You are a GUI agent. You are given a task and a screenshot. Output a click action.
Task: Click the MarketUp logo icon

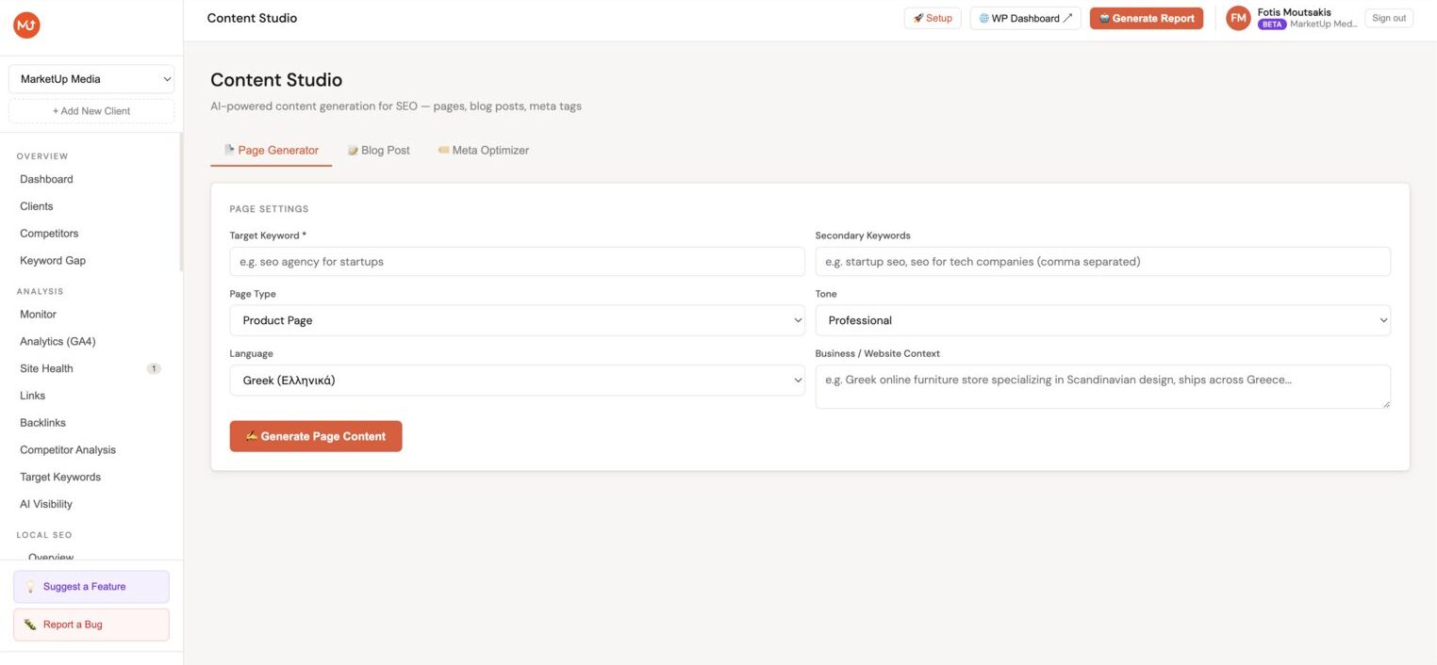coord(26,25)
